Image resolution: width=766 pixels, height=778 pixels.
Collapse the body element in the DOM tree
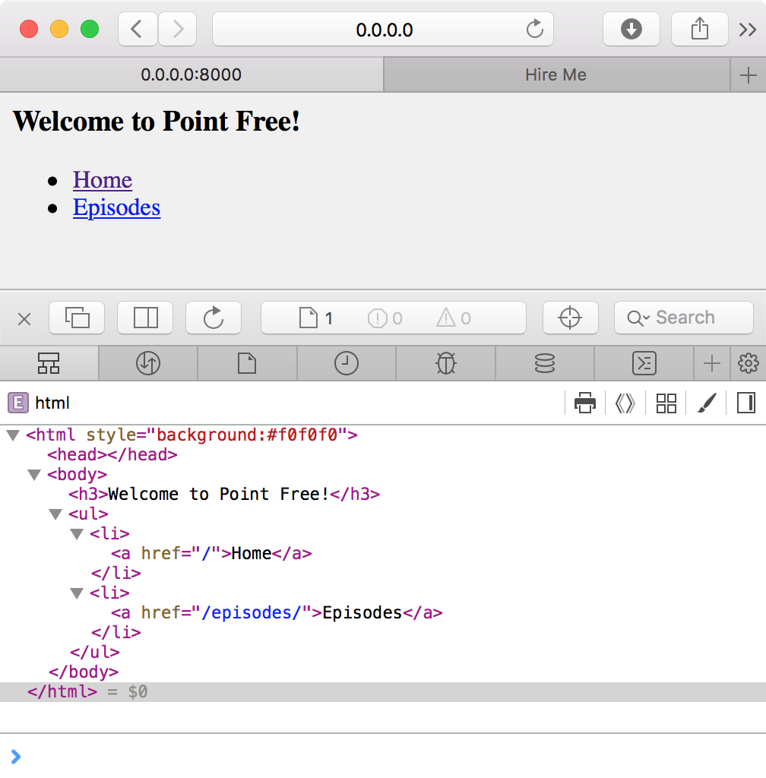[x=33, y=474]
